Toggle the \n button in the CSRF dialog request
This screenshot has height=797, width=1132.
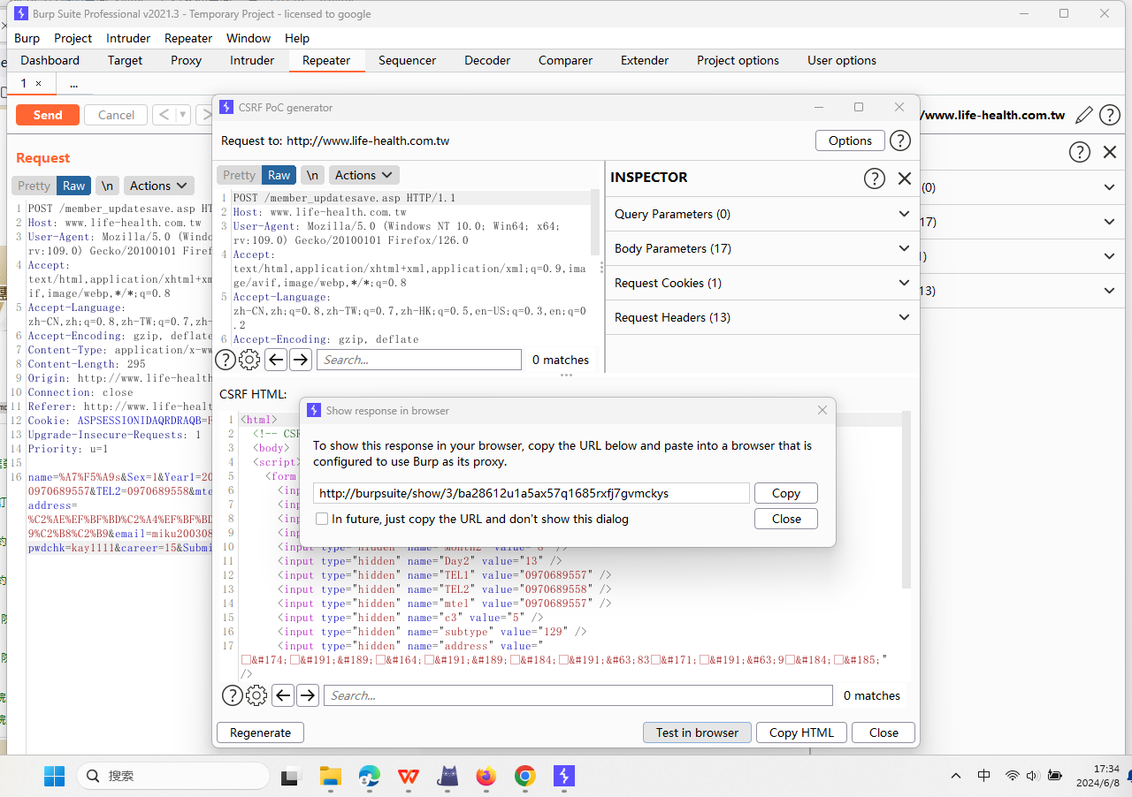[312, 175]
